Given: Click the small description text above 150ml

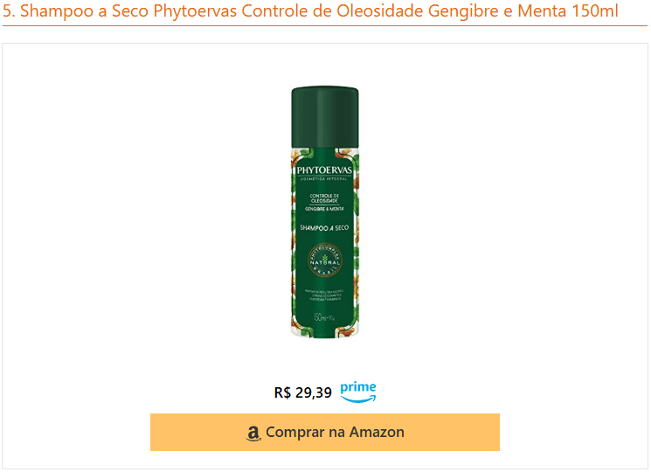Looking at the screenshot, I should click(x=324, y=295).
